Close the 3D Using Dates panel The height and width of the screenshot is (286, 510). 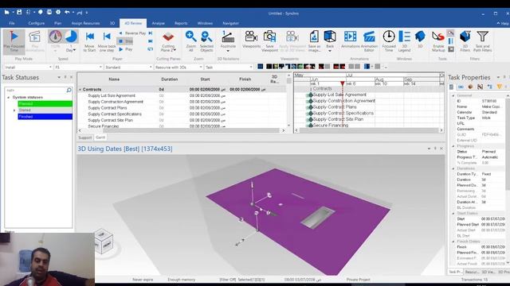pos(441,149)
